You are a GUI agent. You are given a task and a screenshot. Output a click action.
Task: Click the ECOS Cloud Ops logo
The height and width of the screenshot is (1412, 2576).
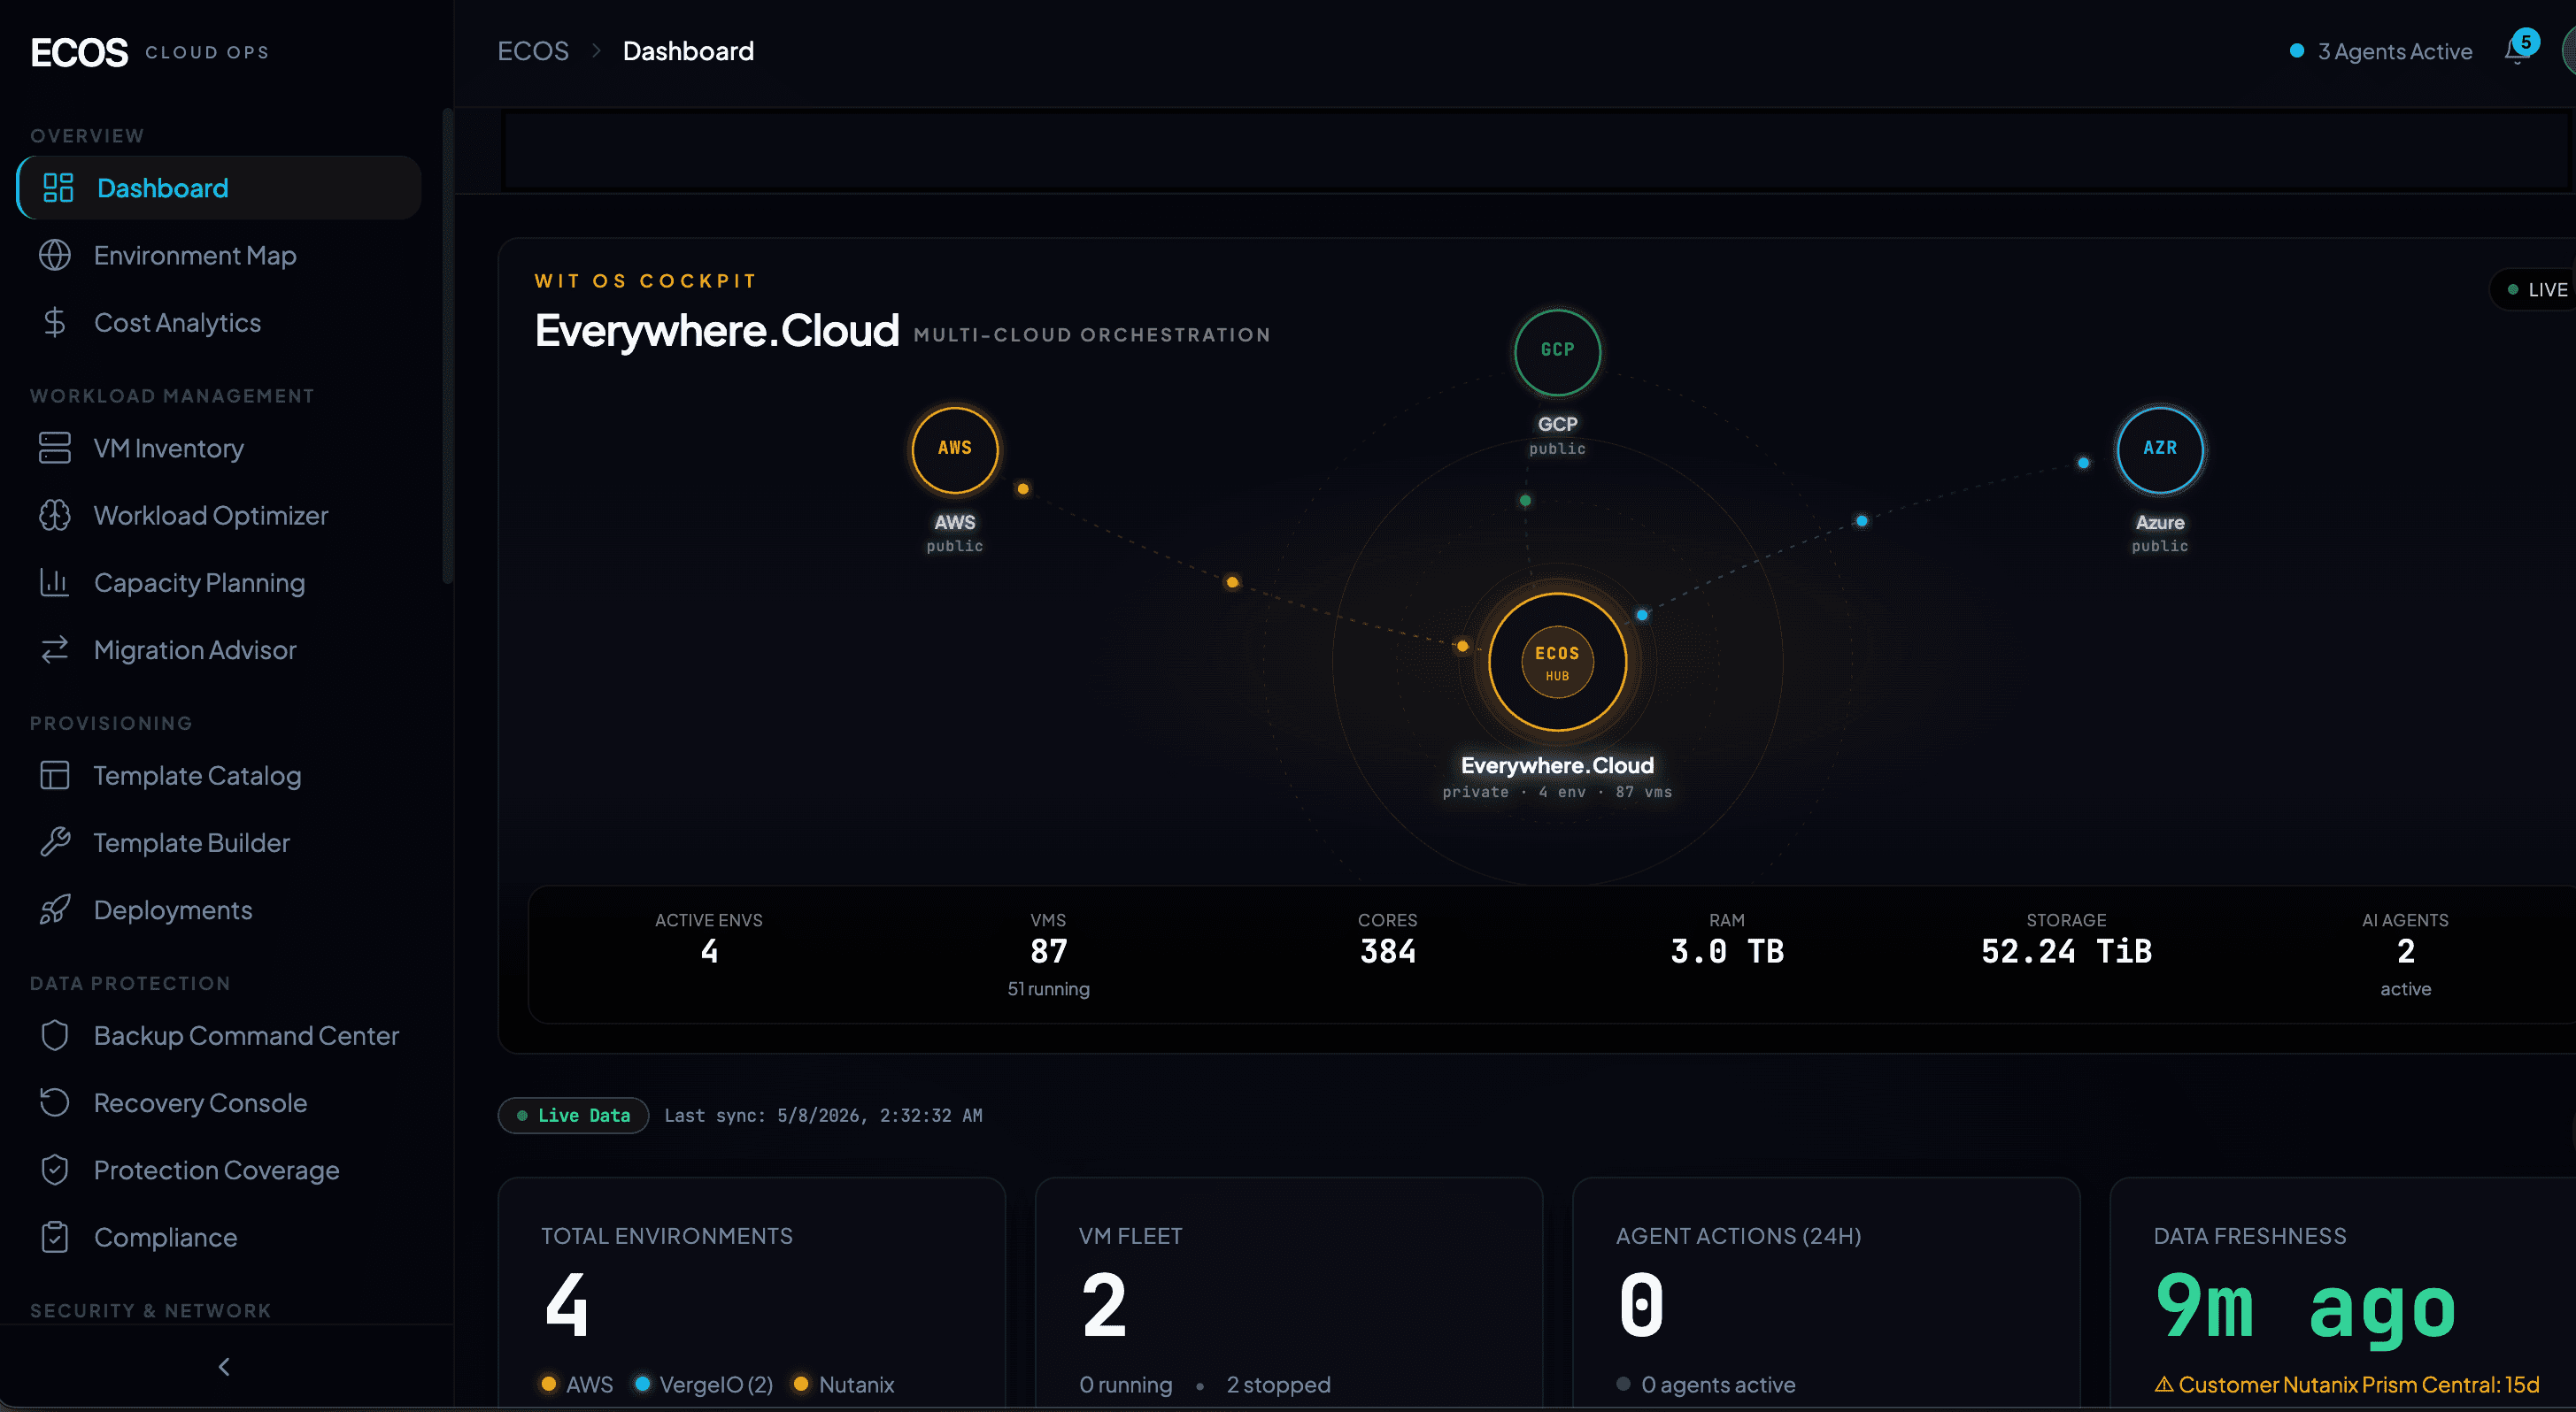point(150,52)
